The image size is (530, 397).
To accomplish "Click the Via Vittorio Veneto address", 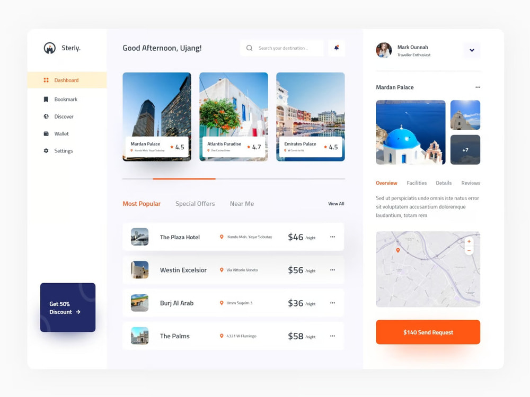I will point(242,270).
